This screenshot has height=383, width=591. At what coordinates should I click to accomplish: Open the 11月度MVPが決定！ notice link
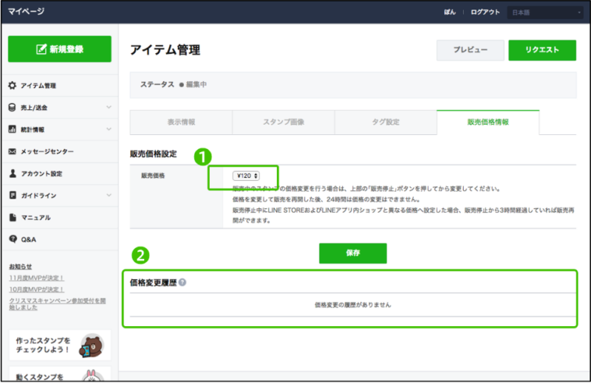pyautogui.click(x=36, y=278)
